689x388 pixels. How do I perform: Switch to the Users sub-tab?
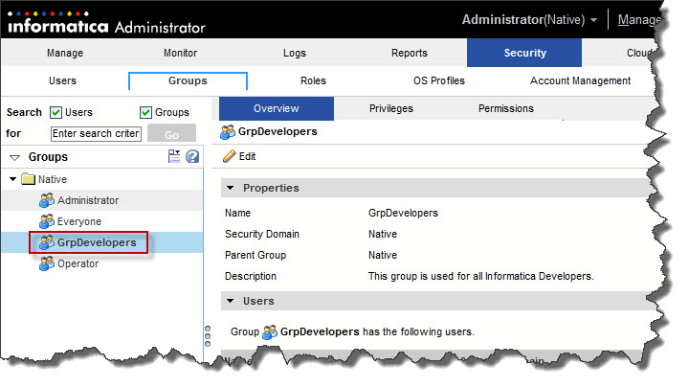62,80
